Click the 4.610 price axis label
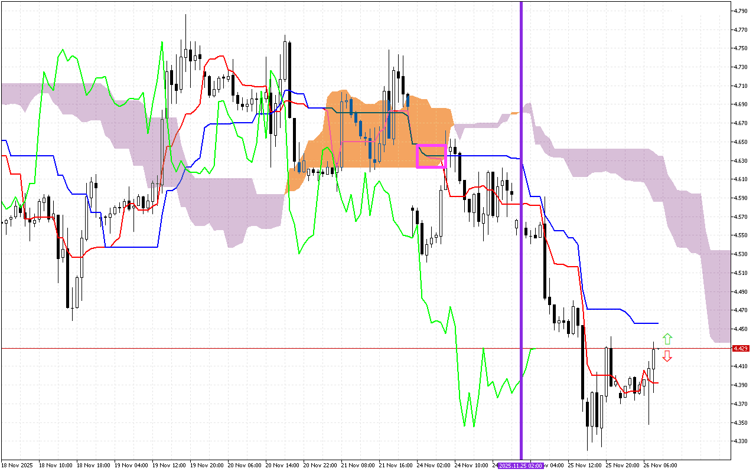This screenshot has width=756, height=472. 741,179
